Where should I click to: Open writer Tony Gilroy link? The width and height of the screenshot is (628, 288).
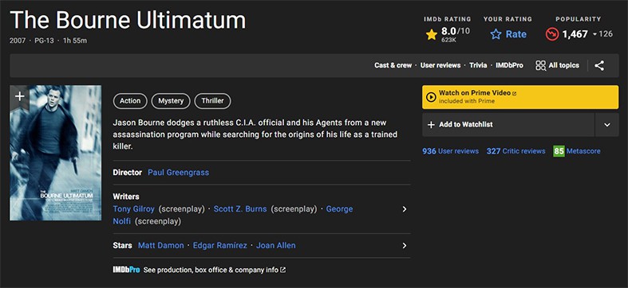pos(134,209)
